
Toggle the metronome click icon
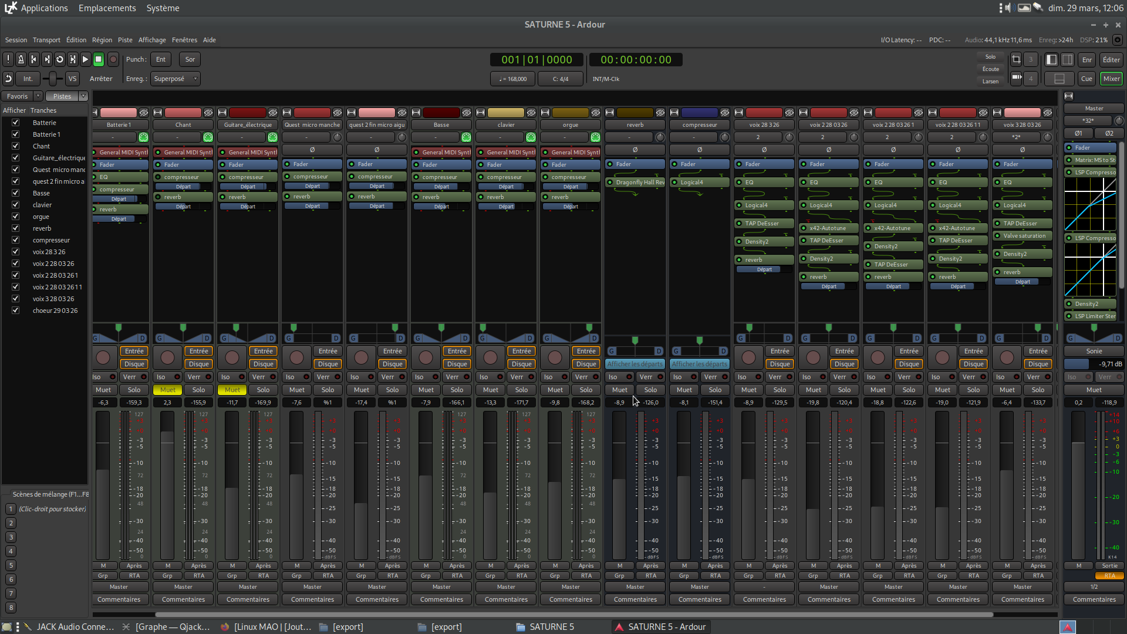(x=21, y=59)
